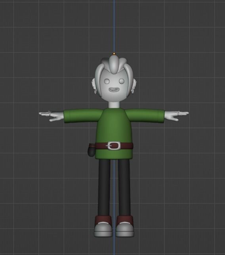Select the character's neck
Viewport: 225px width, 255px height.
pos(114,105)
